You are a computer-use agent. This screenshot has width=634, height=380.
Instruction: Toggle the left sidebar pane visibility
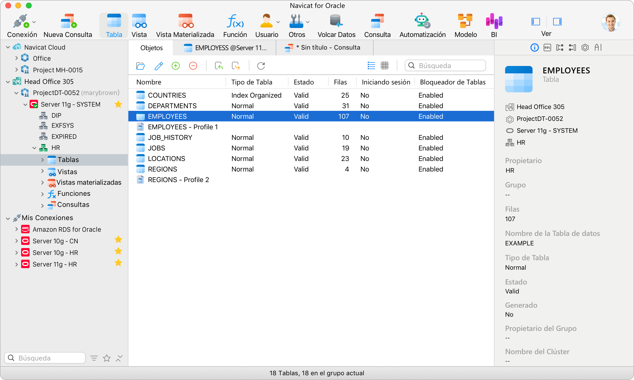(535, 21)
